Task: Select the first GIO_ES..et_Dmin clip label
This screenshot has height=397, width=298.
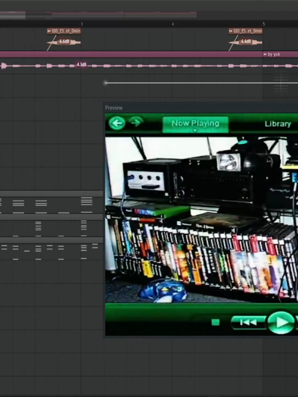Action: (x=64, y=31)
